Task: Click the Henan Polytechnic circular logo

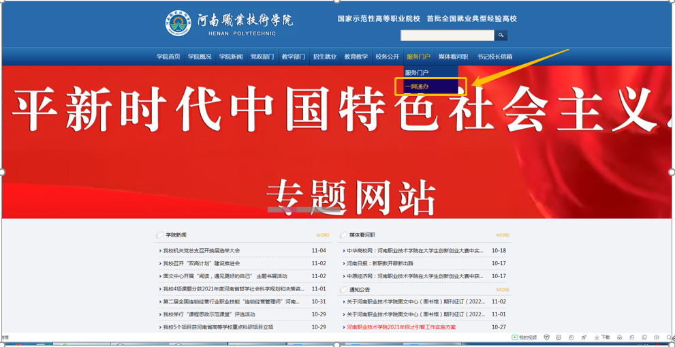Action: [178, 24]
